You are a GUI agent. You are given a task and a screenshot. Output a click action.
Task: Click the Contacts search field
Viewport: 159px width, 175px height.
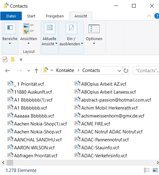146,71
